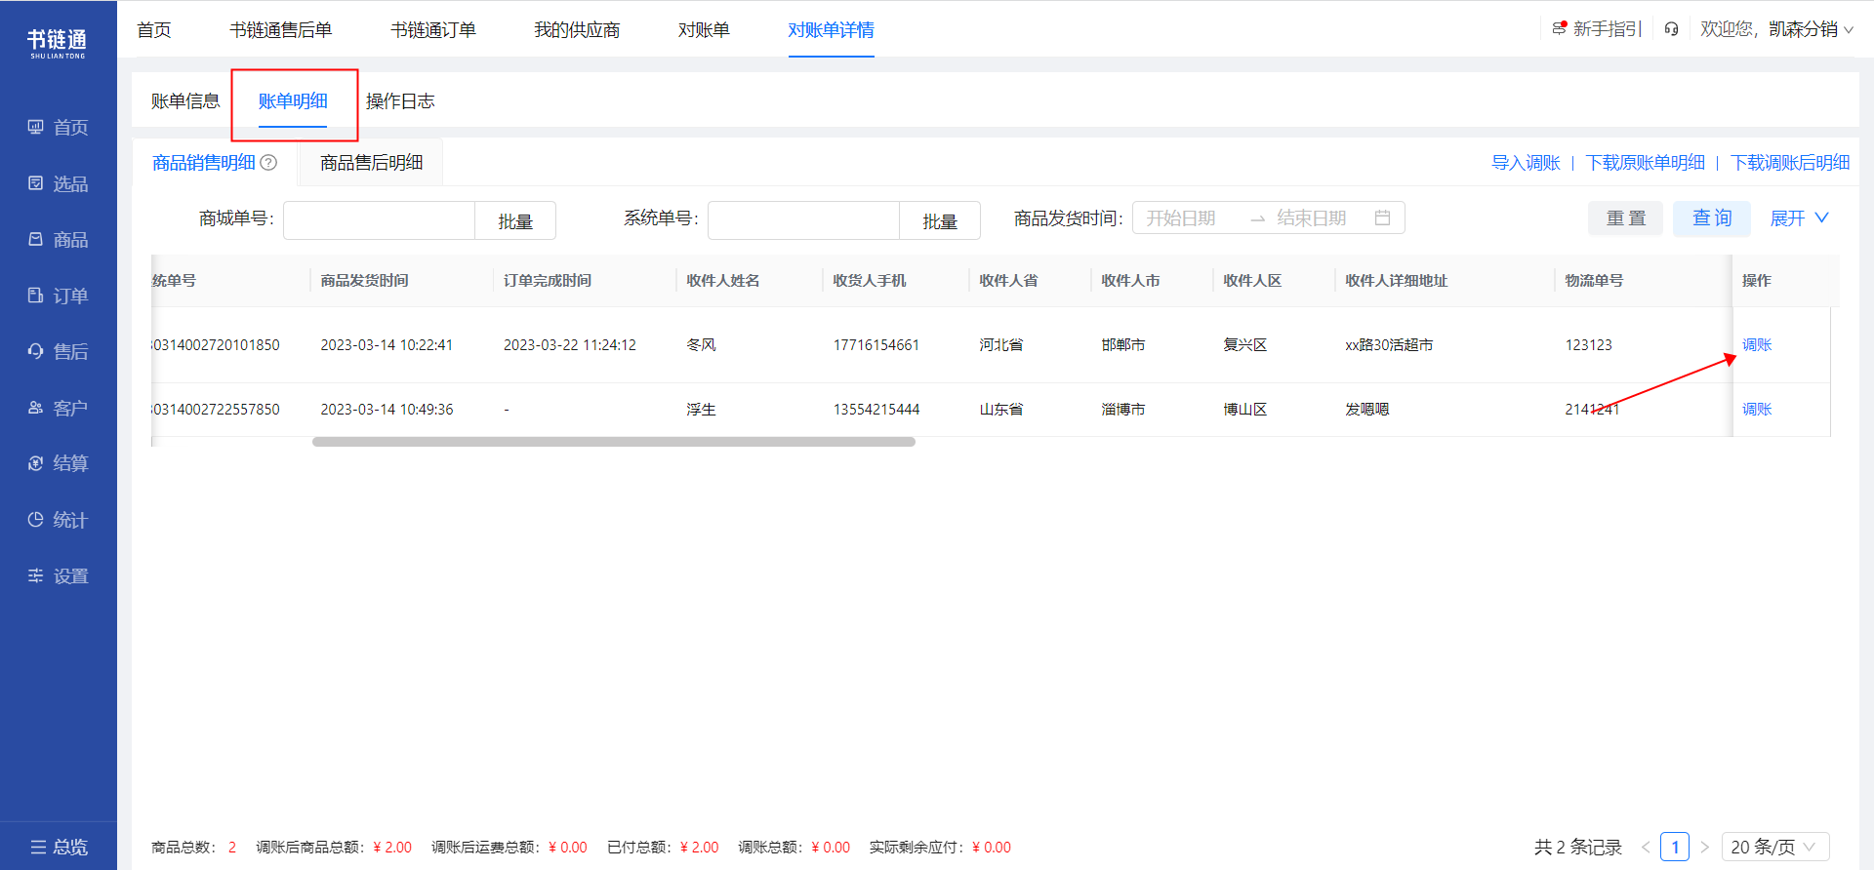Click the table horizontal scrollbar

[x=614, y=442]
